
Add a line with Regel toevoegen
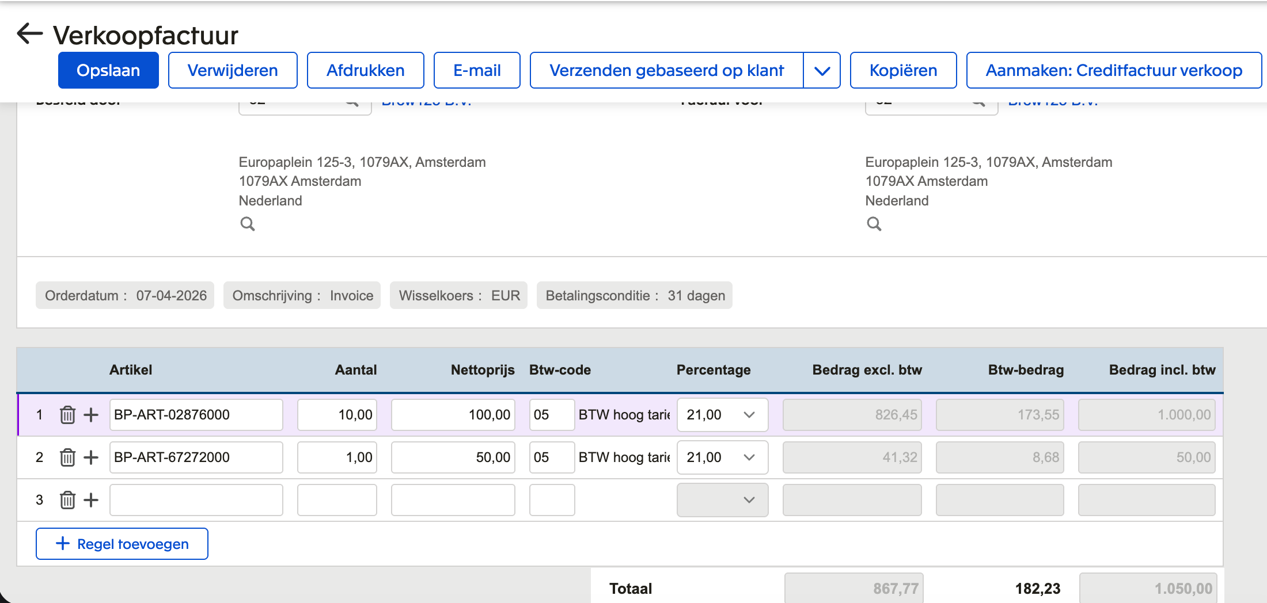[122, 544]
